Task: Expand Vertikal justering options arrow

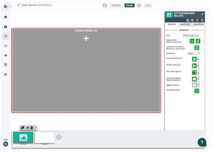Action: point(198,66)
